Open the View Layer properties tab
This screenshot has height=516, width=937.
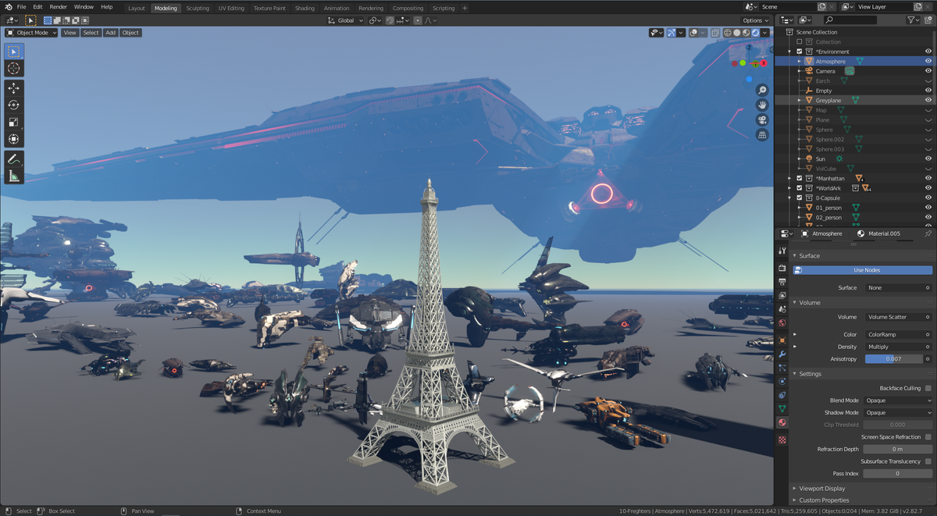tap(782, 296)
